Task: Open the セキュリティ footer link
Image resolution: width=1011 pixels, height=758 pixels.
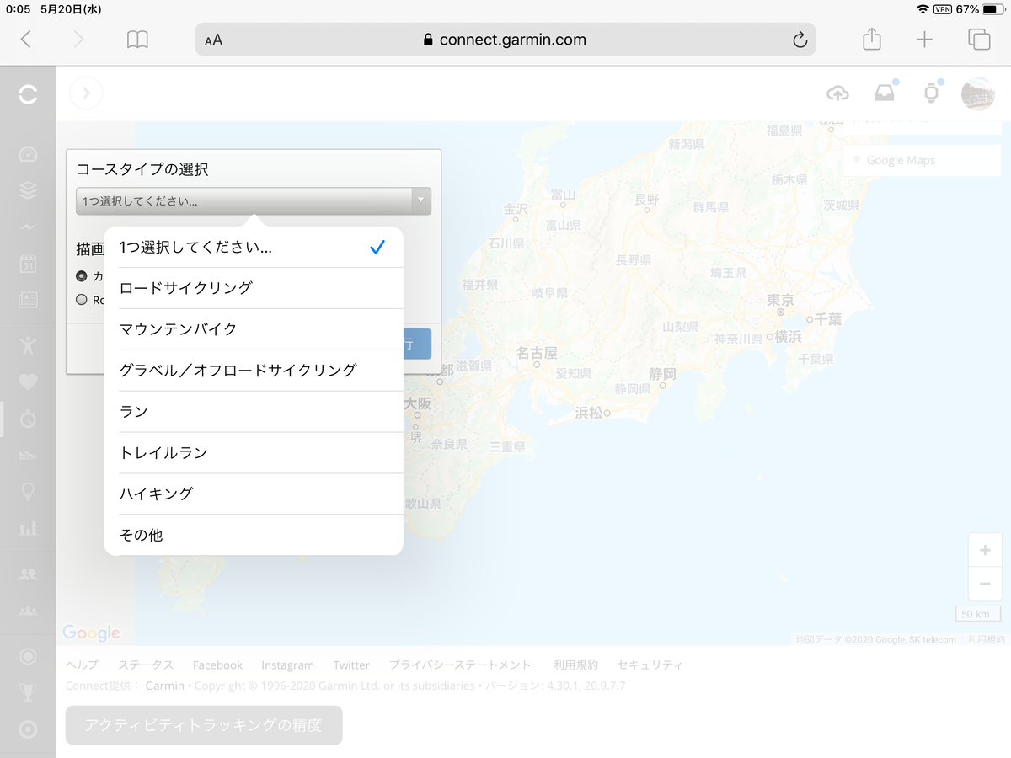Action: coord(650,665)
